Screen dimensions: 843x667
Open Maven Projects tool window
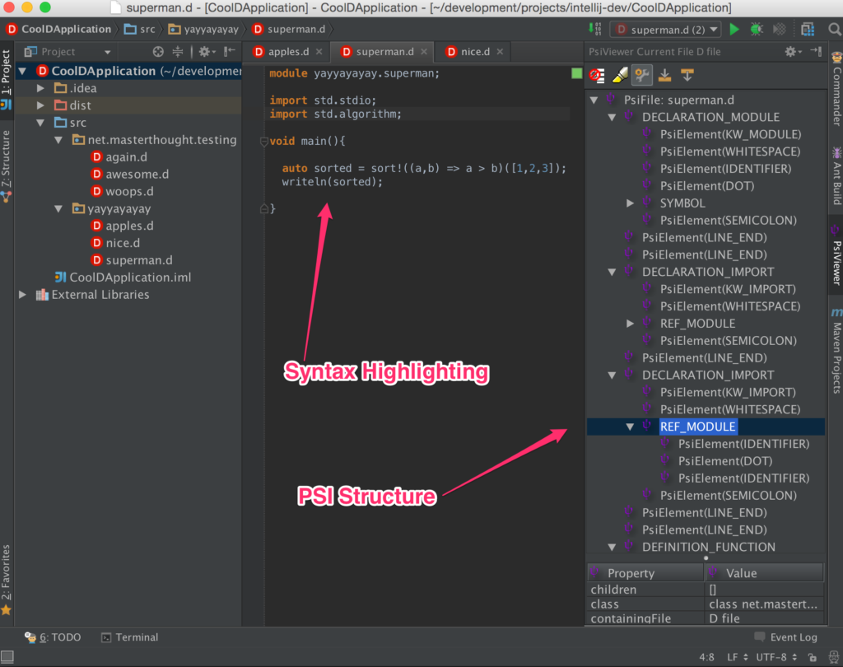(x=836, y=351)
